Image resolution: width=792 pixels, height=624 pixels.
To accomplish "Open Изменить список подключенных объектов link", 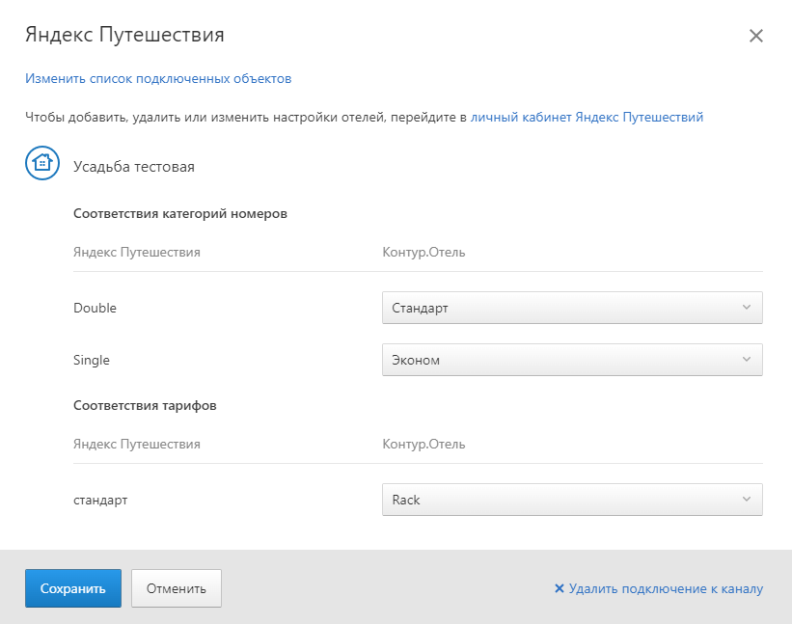I will (x=158, y=79).
